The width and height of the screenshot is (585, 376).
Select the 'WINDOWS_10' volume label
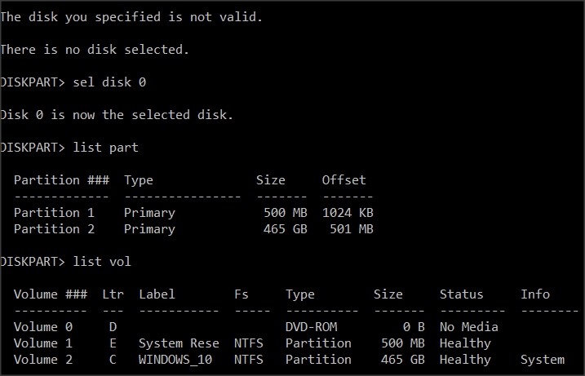(175, 360)
